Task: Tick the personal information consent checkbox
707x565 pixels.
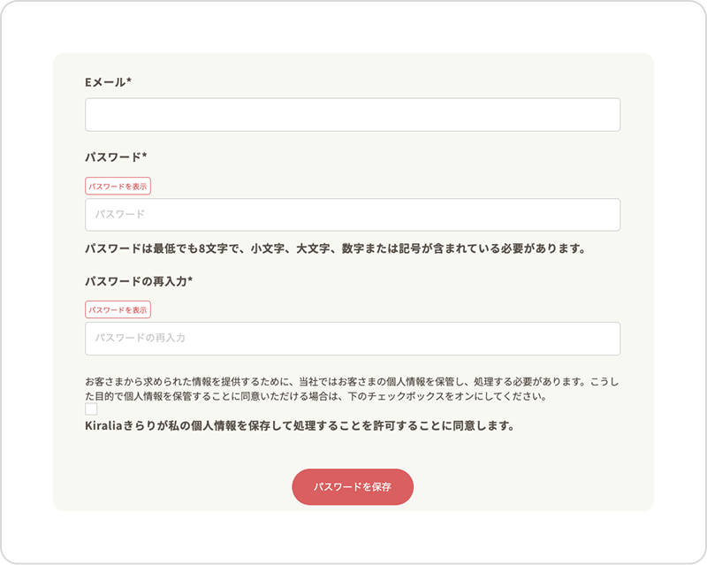Action: click(x=91, y=409)
